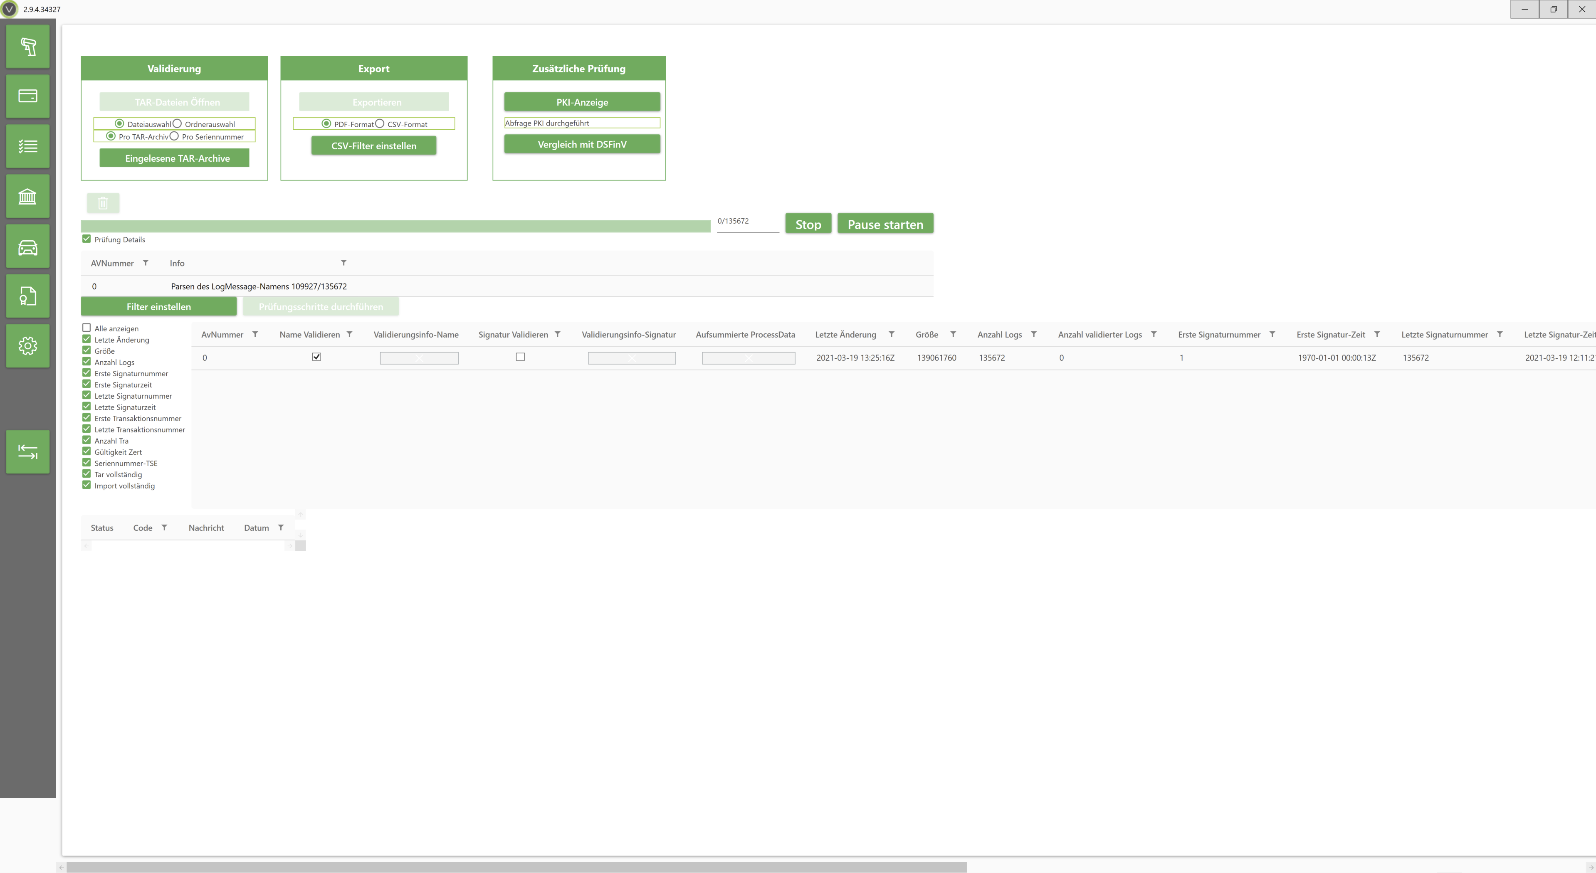This screenshot has width=1596, height=873.
Task: Click the PKI-Anzeige button
Action: click(x=582, y=102)
